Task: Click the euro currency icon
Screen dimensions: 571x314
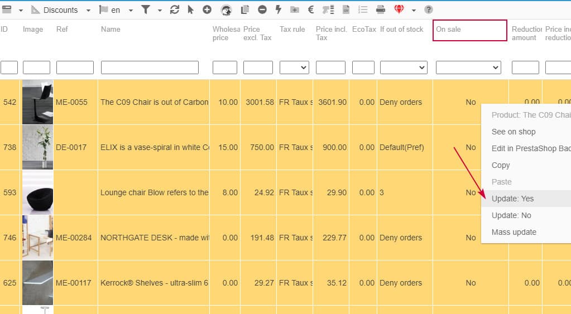Action: pos(311,10)
